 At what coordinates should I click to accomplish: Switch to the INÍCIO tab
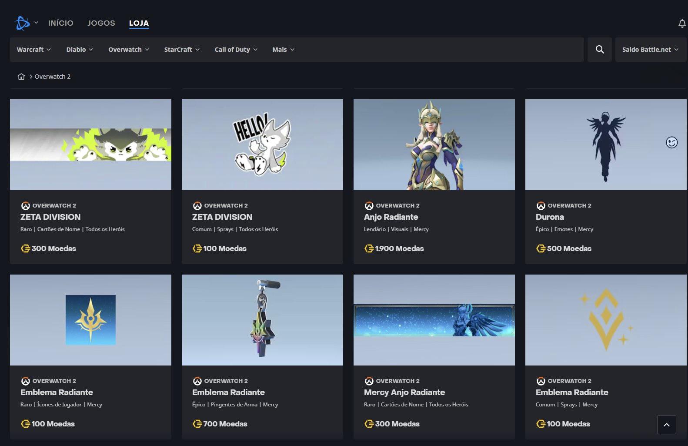click(60, 23)
